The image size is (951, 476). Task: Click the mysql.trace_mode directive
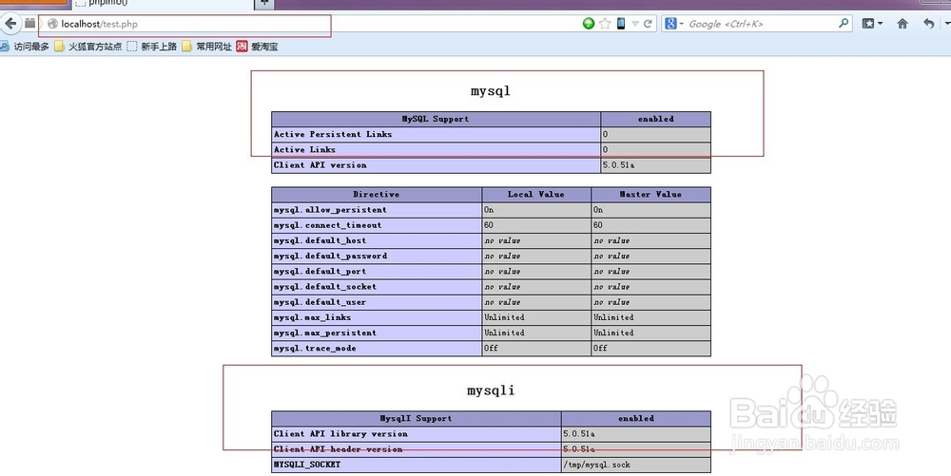click(x=315, y=349)
